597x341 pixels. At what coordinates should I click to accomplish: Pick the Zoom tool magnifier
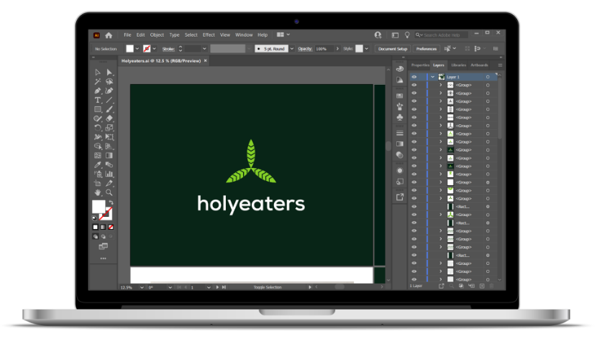(x=109, y=192)
